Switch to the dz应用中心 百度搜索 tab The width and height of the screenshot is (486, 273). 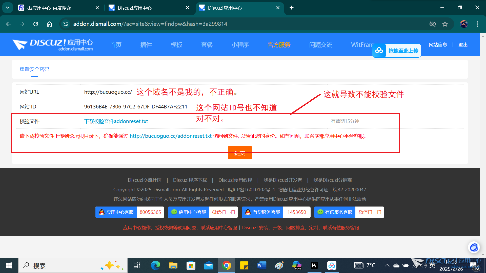(x=49, y=8)
